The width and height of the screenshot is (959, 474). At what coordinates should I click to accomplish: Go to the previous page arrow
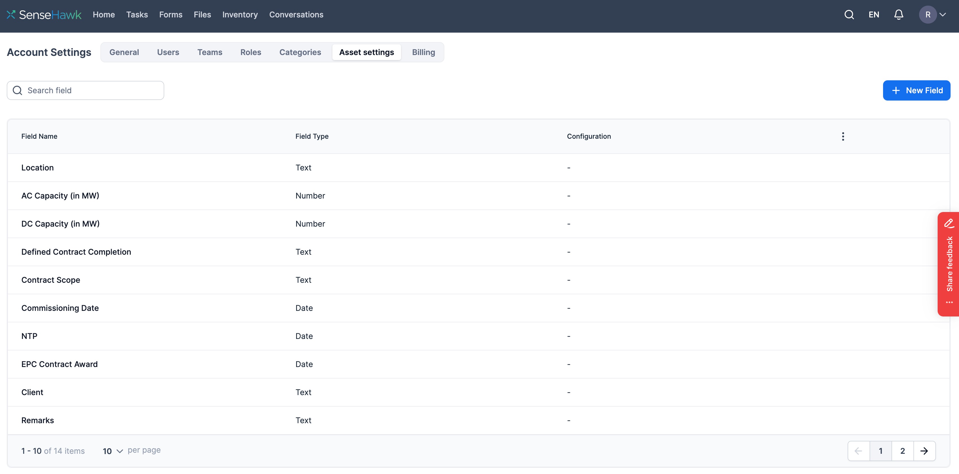pos(859,451)
